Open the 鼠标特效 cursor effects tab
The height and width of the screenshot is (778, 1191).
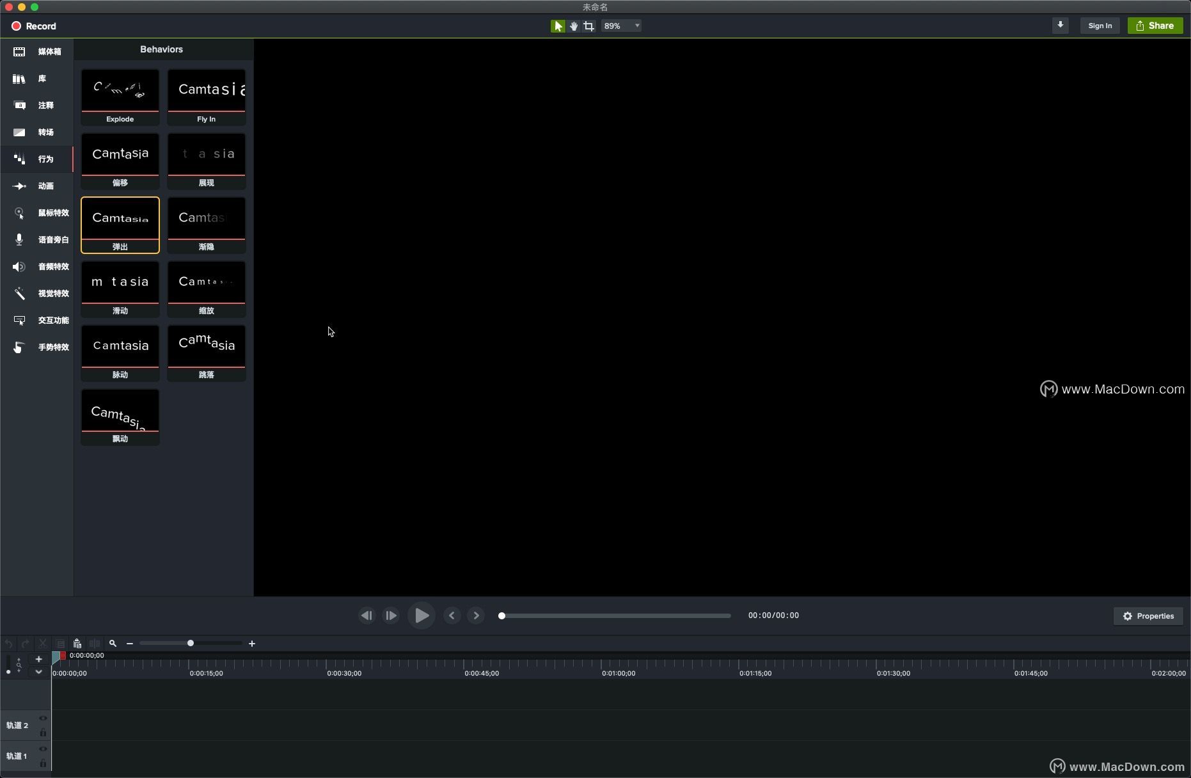click(x=37, y=213)
